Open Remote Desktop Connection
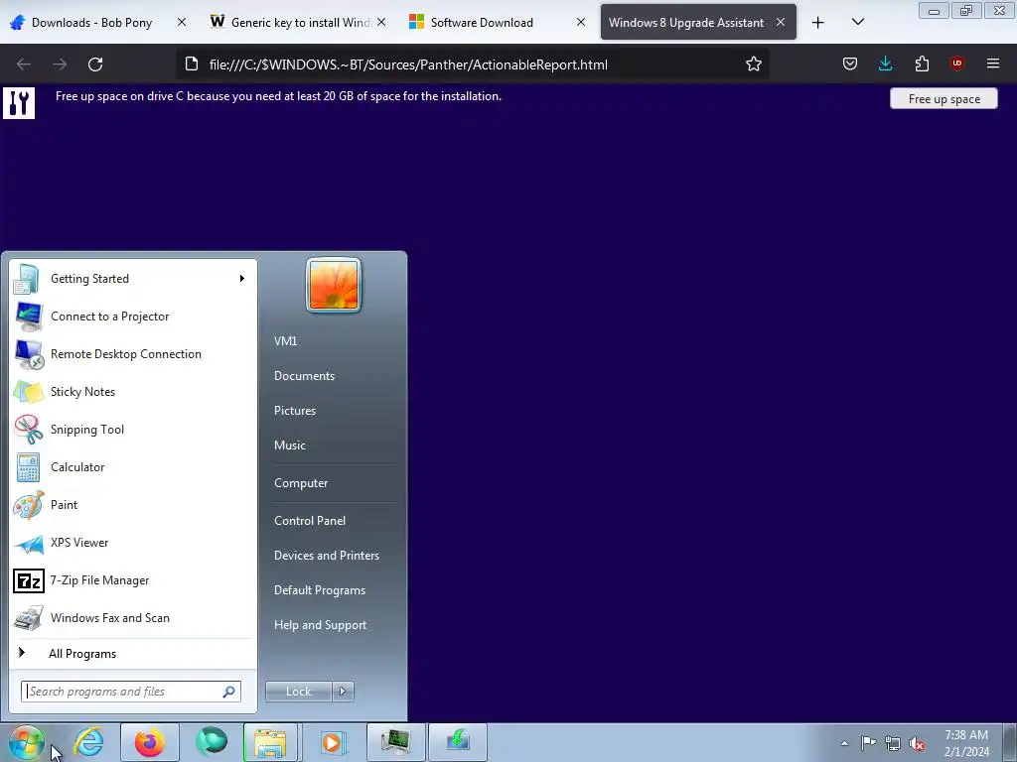Viewport: 1017px width, 762px height. point(132,354)
